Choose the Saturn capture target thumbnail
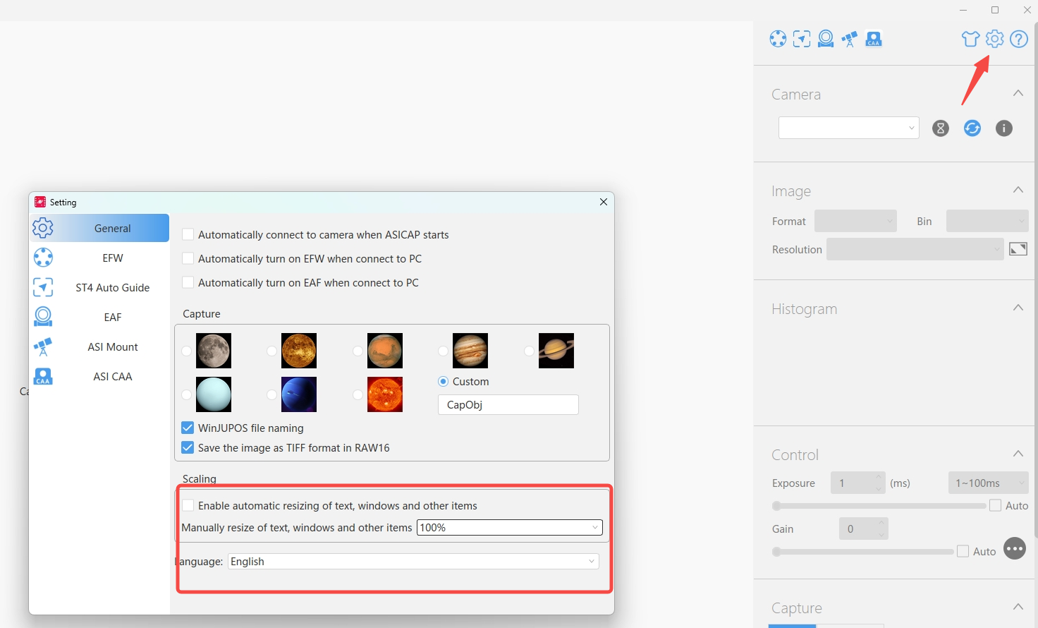The height and width of the screenshot is (628, 1038). tap(556, 351)
